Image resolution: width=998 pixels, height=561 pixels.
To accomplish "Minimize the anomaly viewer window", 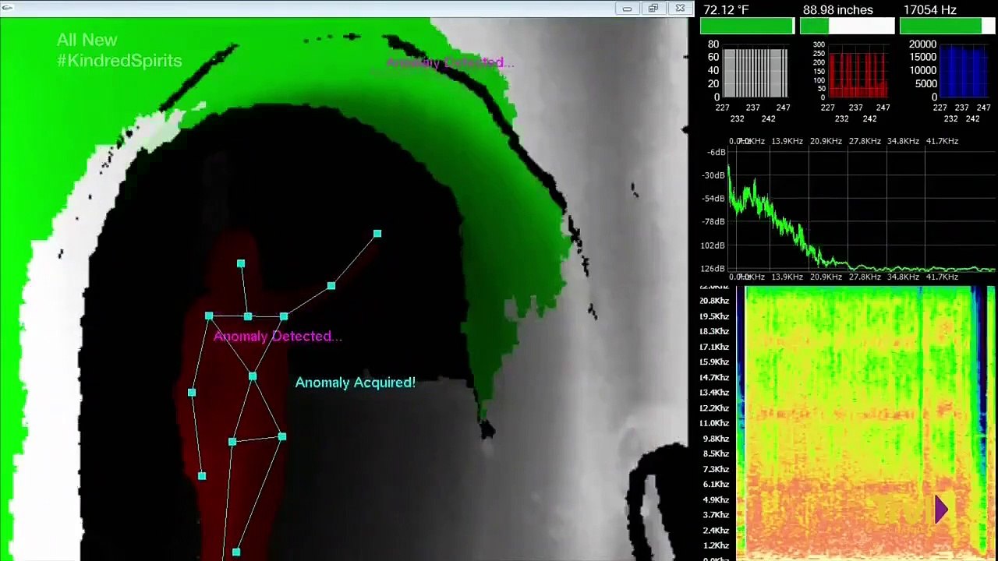I will 627,9.
